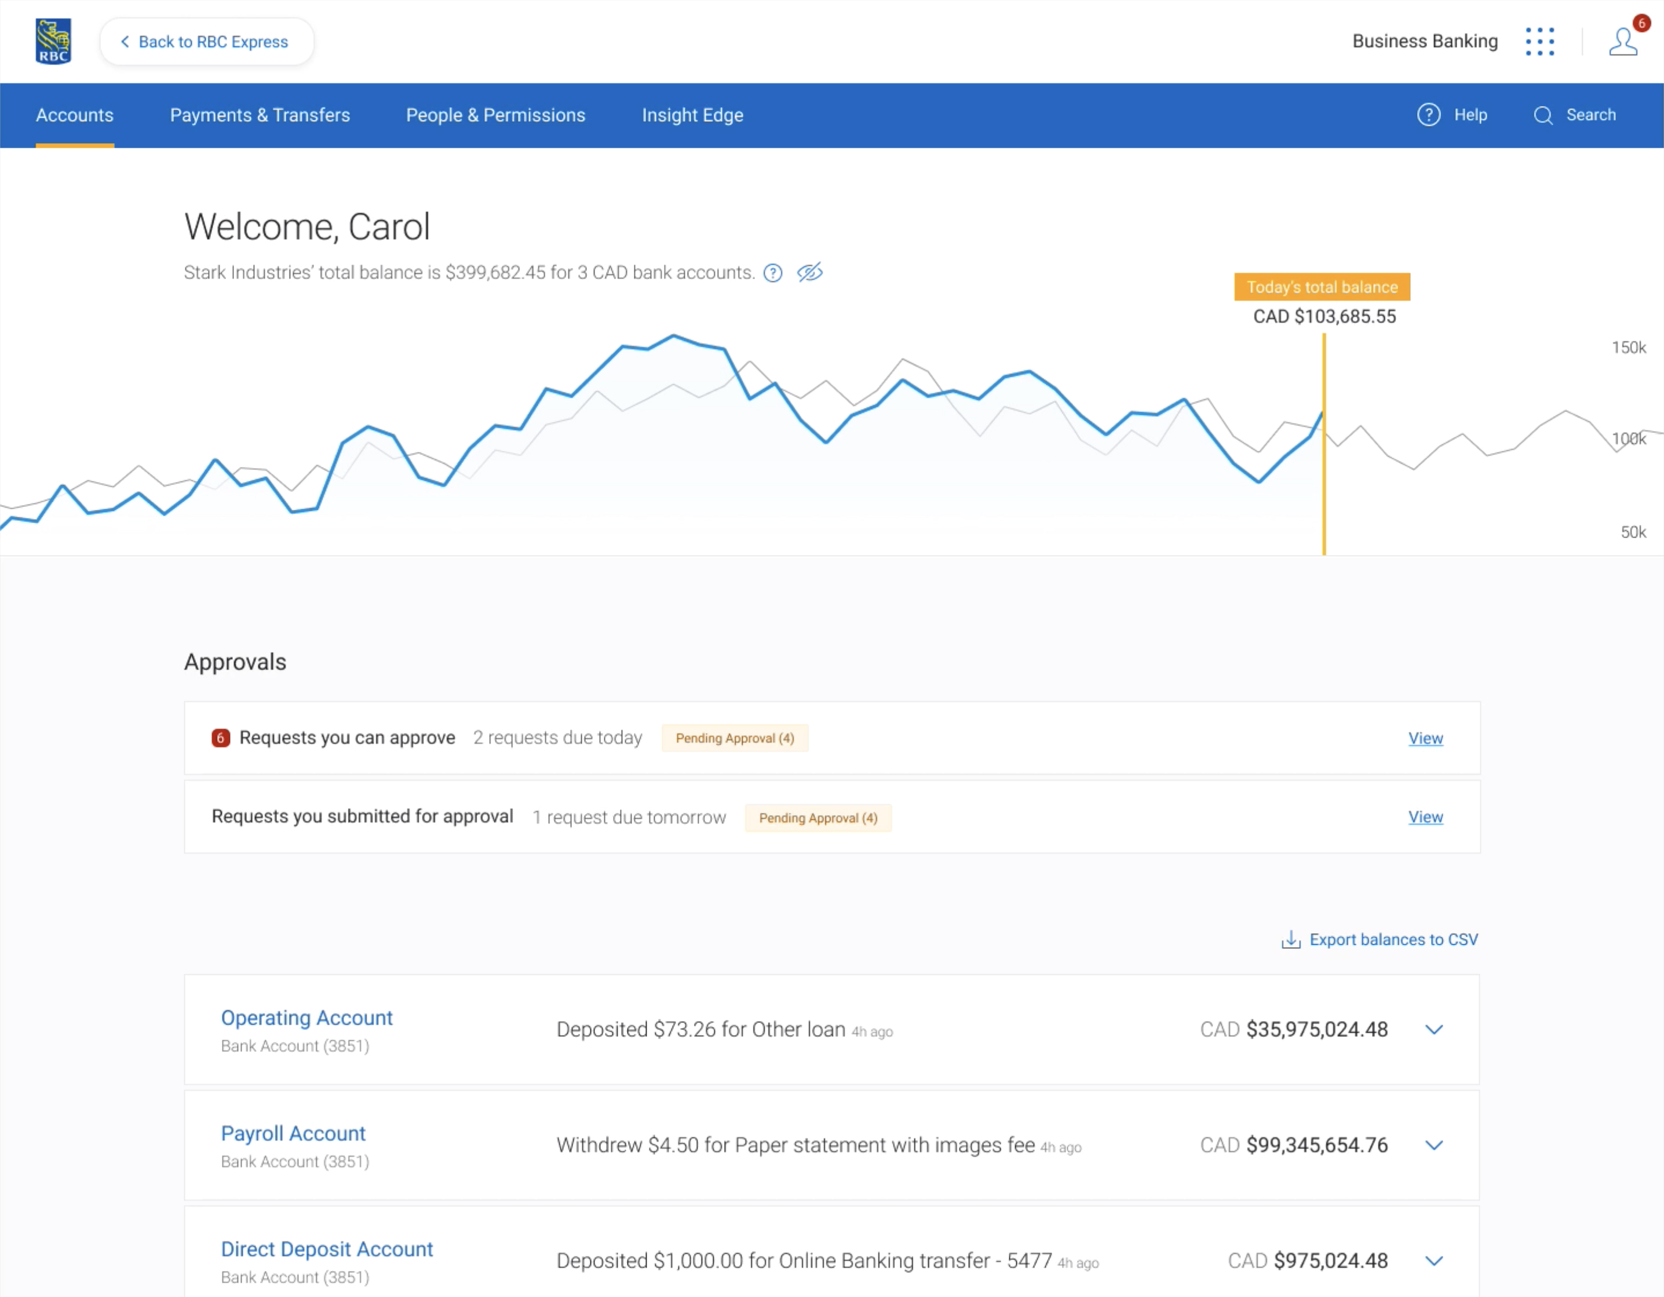Click the yellow today line on chart

(x=1324, y=444)
